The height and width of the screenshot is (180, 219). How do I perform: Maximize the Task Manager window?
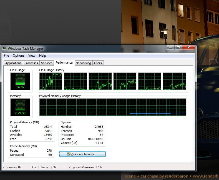point(178,47)
